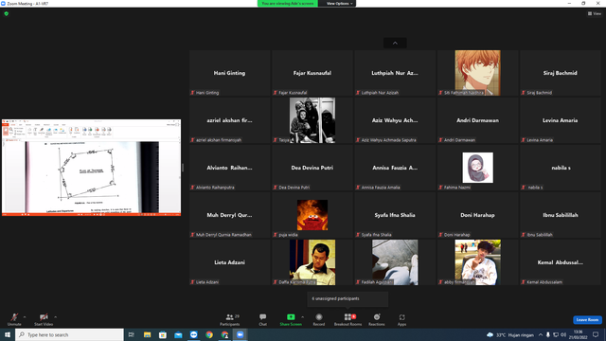Image resolution: width=606 pixels, height=341 pixels.
Task: Select Doni Harahap's video tile
Action: (477, 215)
